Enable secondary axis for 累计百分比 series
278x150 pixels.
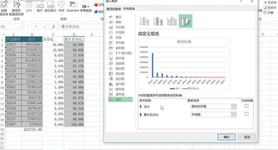[x=247, y=114]
